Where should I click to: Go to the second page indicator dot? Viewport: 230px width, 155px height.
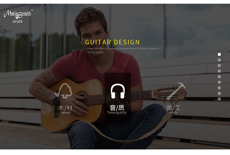pos(219,60)
